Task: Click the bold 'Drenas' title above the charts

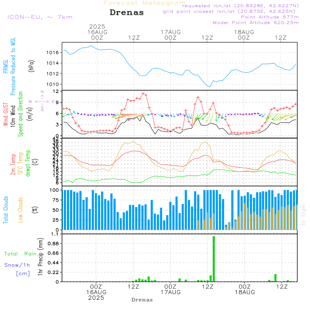Action: pos(127,12)
